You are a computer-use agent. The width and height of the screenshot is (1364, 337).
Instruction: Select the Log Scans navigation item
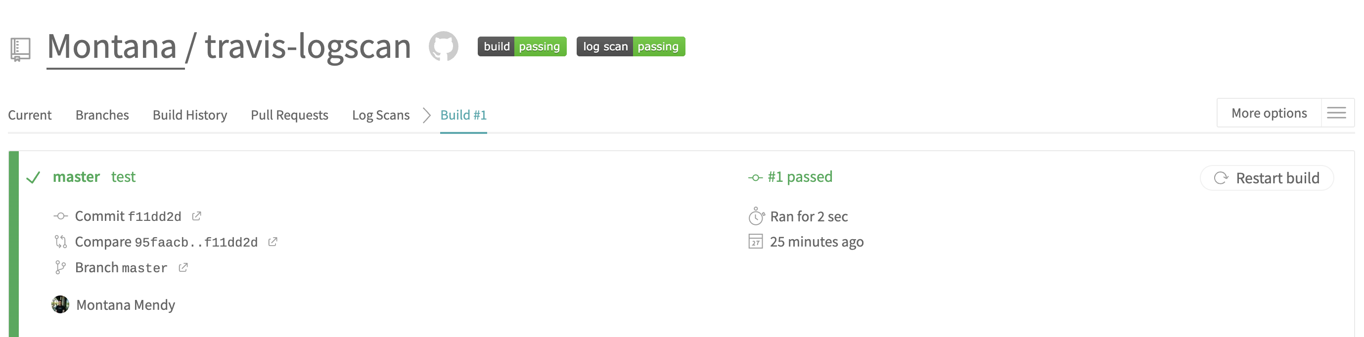point(381,115)
